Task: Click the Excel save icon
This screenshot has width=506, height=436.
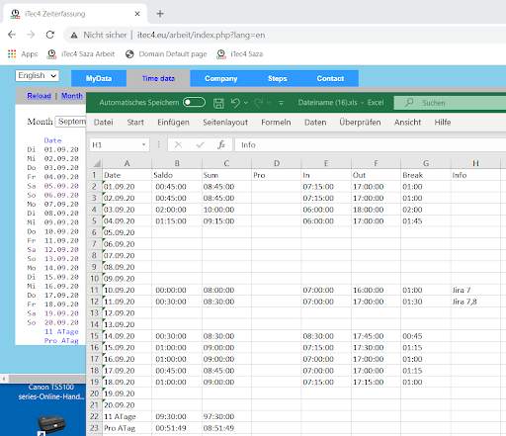Action: (218, 103)
